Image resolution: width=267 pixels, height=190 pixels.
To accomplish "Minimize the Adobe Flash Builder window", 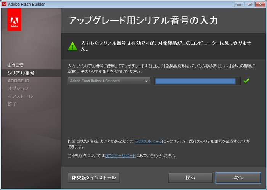I will tap(239, 4).
